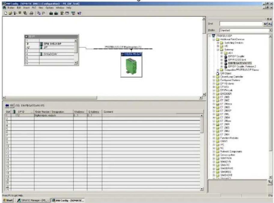The height and width of the screenshot is (203, 274).
Task: Expand the Switching Devices folder
Action: click(218, 43)
